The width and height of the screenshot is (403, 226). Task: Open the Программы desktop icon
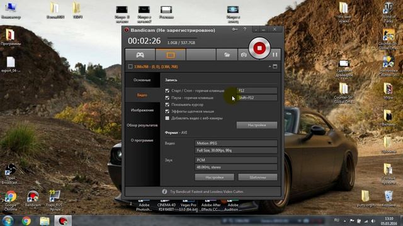tap(11, 38)
